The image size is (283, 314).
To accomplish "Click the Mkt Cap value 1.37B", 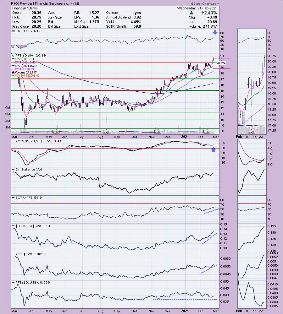I will tap(94, 22).
